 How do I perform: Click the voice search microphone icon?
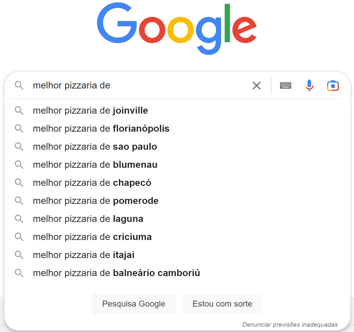(309, 86)
